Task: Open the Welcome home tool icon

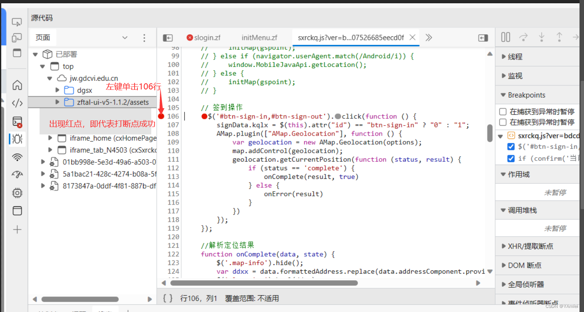Action: [x=17, y=85]
